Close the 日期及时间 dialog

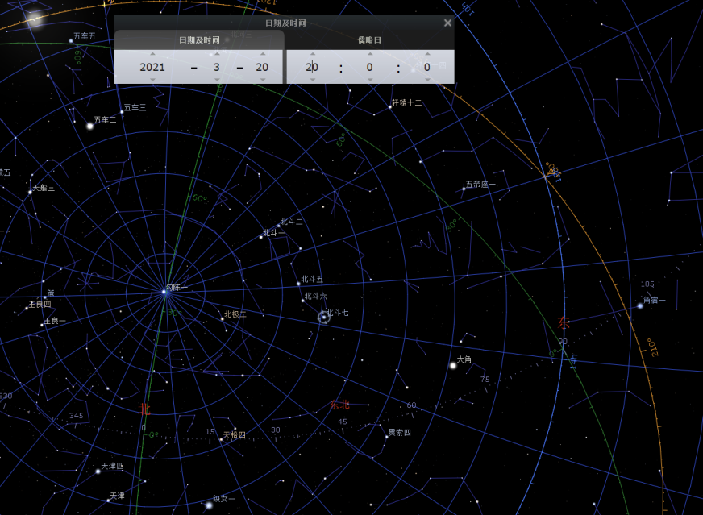click(447, 23)
